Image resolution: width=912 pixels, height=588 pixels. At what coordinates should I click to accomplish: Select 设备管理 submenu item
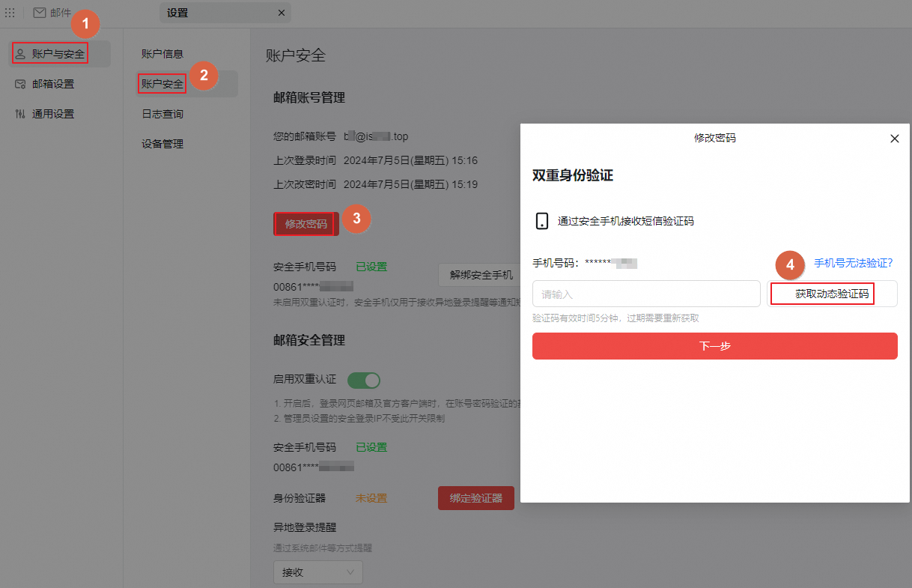pyautogui.click(x=162, y=144)
